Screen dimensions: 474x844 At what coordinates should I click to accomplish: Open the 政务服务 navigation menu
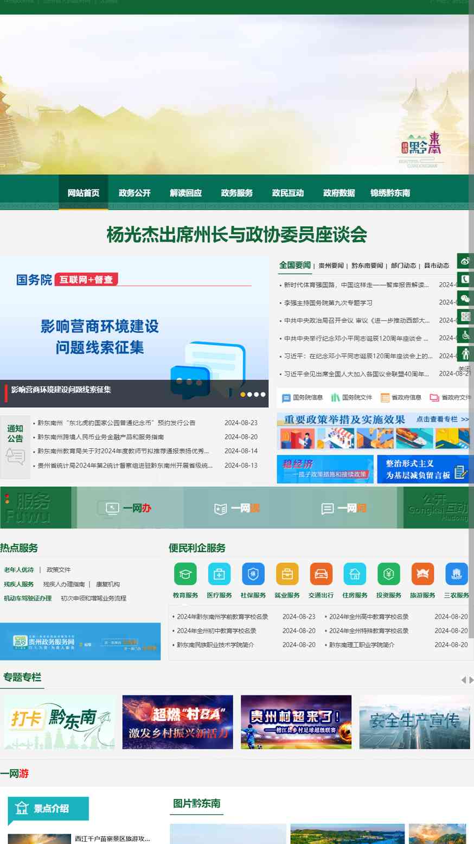tap(236, 193)
